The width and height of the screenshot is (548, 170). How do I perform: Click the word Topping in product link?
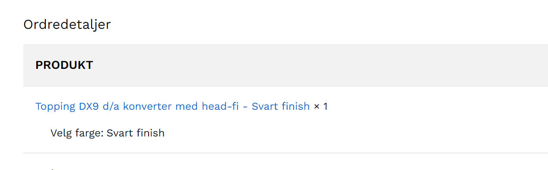pyautogui.click(x=56, y=107)
